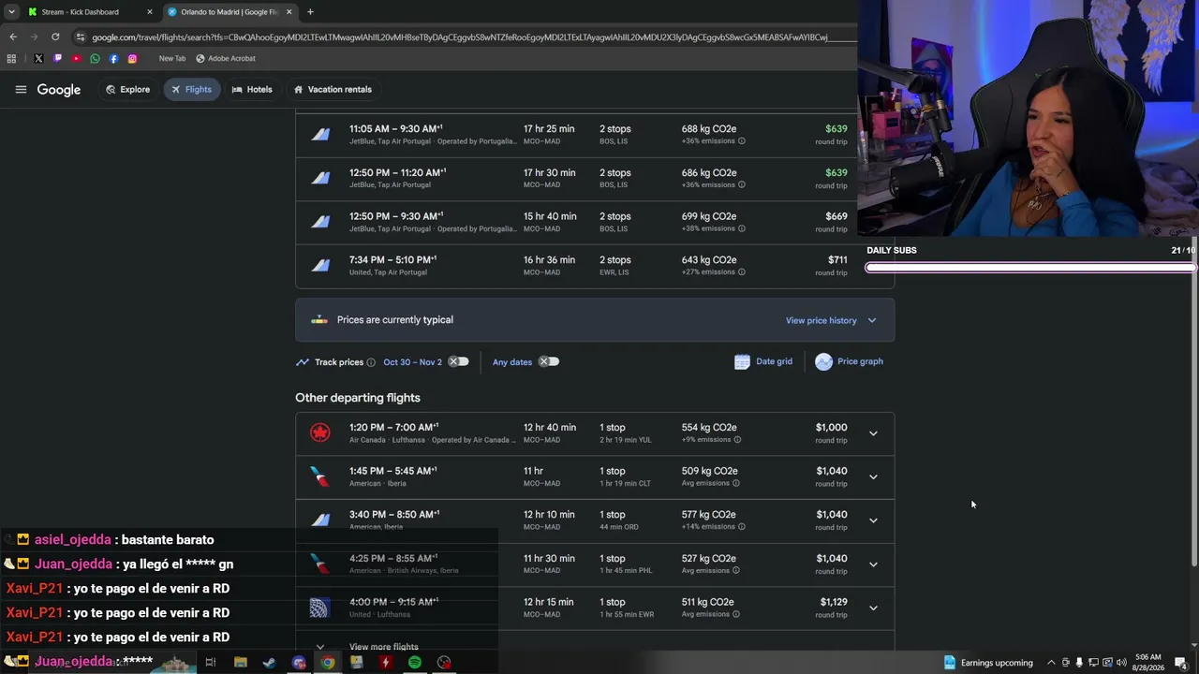Click the DAILY SUBS progress bar
This screenshot has height=674, width=1199.
pyautogui.click(x=1030, y=268)
